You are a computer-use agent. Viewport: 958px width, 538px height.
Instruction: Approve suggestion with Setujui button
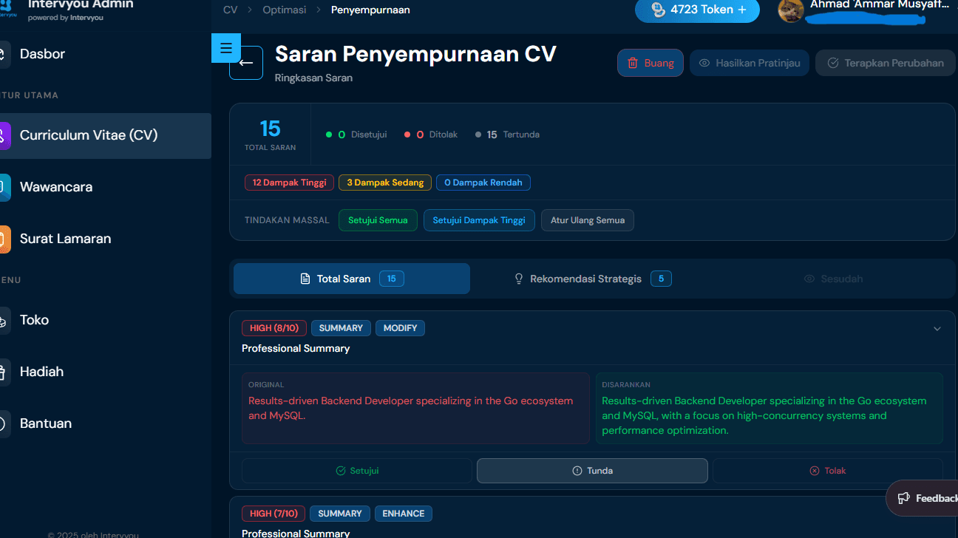357,471
